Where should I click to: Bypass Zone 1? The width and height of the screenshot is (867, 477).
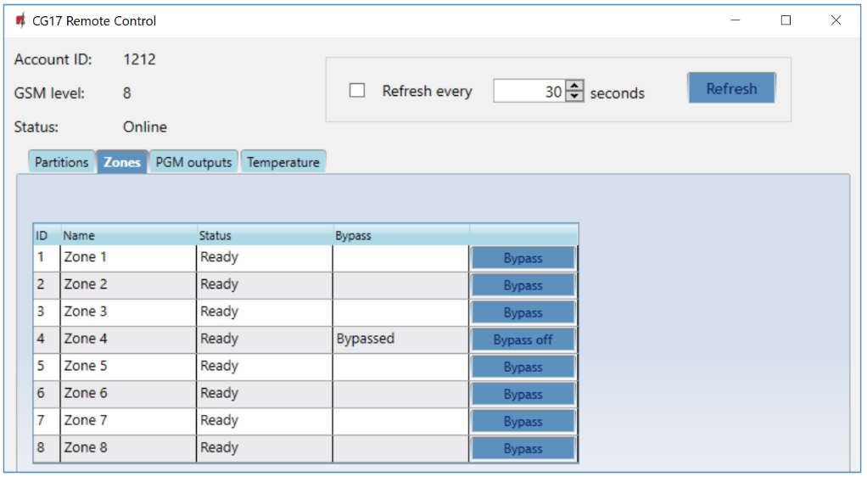tap(523, 259)
